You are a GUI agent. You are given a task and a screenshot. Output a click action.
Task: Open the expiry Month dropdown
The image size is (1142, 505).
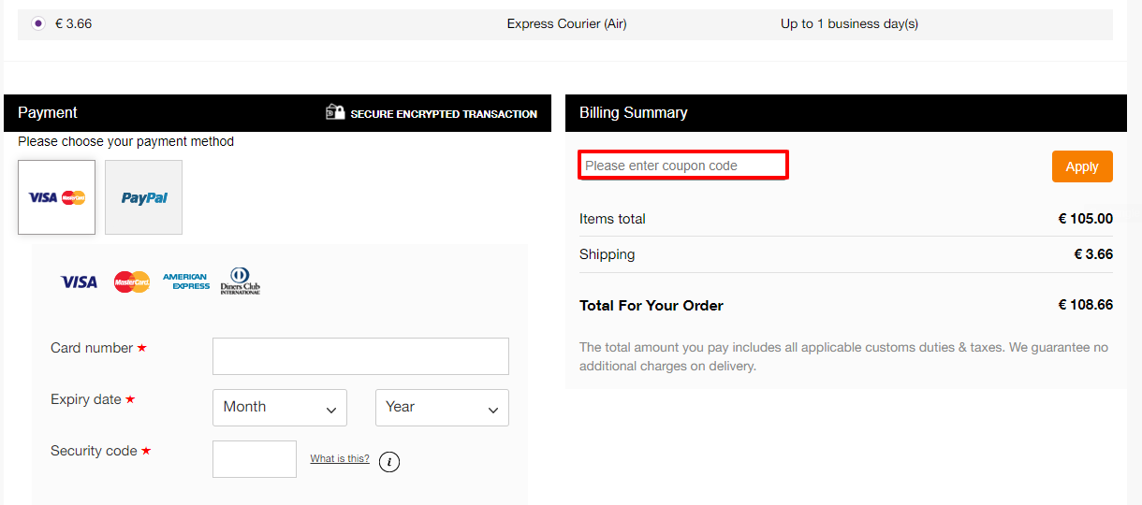pos(280,408)
